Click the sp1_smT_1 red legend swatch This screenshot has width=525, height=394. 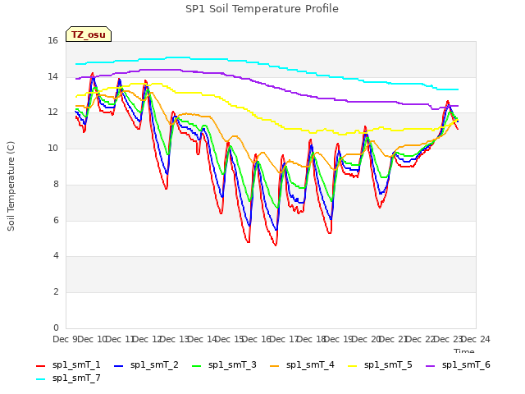tap(40, 366)
